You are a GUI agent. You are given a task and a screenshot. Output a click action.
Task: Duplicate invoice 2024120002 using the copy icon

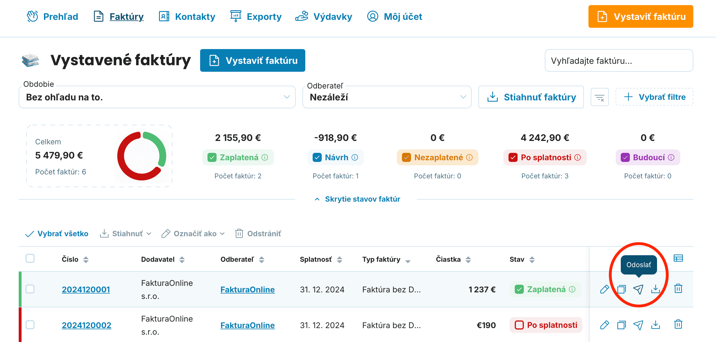[x=621, y=325]
